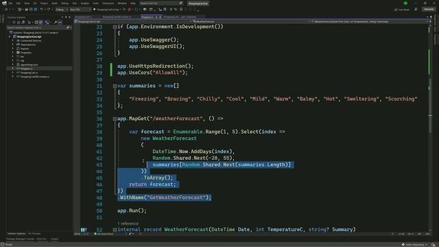Click the split editor icon above scrollbar

pyautogui.click(x=431, y=21)
